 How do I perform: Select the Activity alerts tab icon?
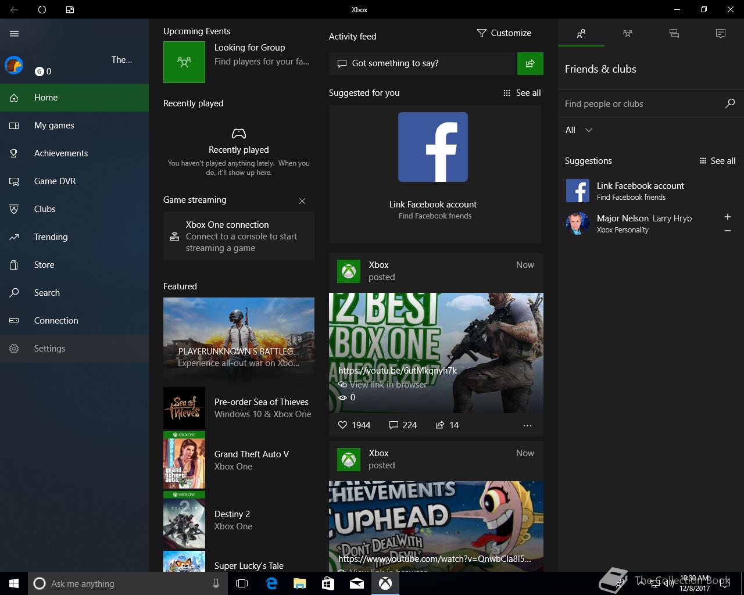point(721,34)
